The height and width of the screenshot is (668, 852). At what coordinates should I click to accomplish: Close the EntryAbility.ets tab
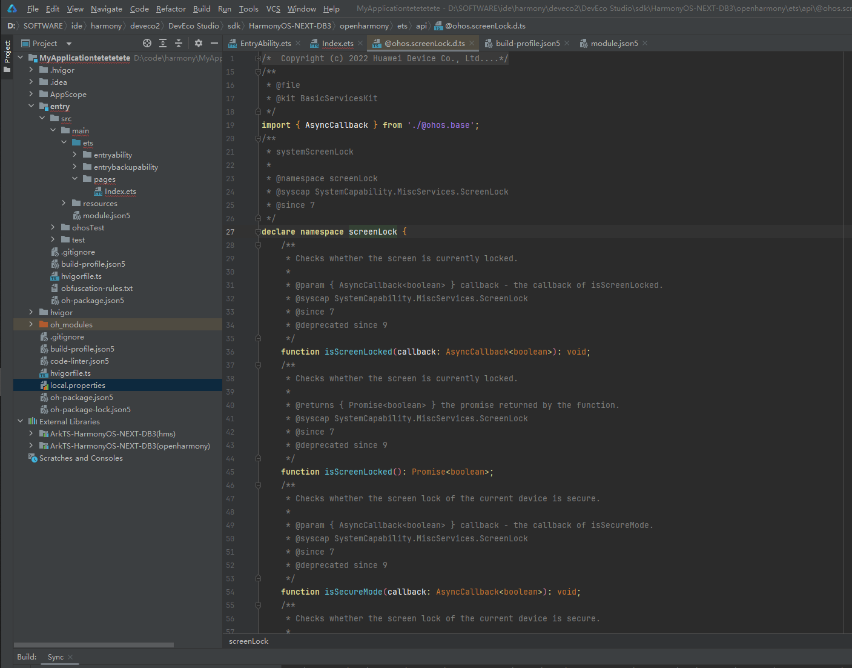tap(298, 43)
